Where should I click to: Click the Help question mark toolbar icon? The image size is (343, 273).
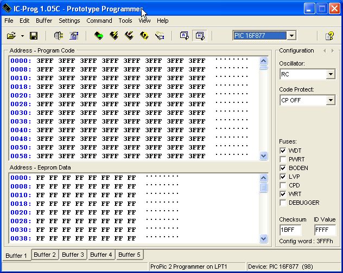click(x=329, y=36)
